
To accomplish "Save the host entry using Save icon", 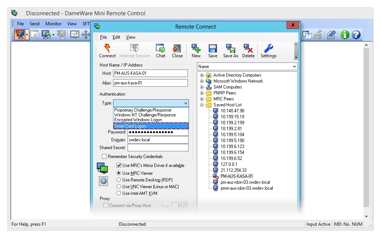I will point(212,48).
